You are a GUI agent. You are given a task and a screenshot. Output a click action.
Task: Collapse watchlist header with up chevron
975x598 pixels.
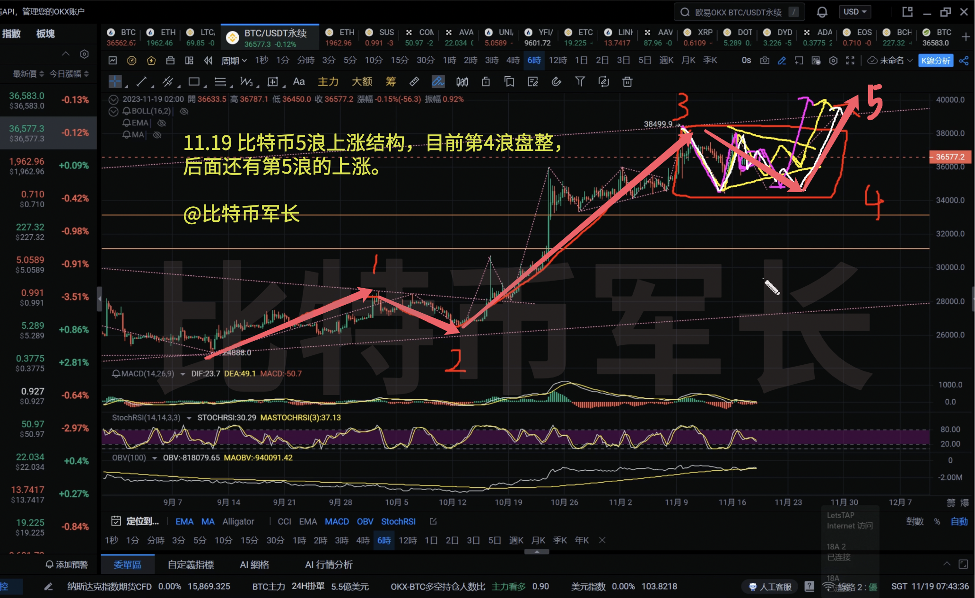point(66,54)
